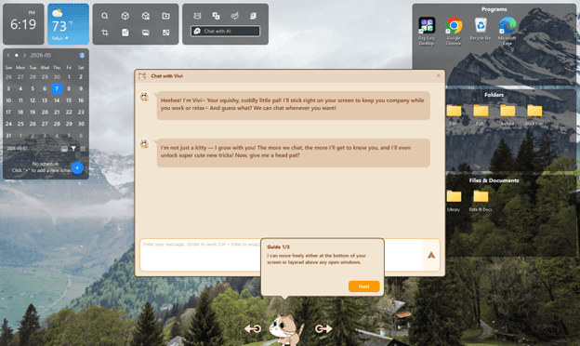This screenshot has width=580, height=346.
Task: Click Vivi avatar beside the second message
Action: (x=144, y=144)
